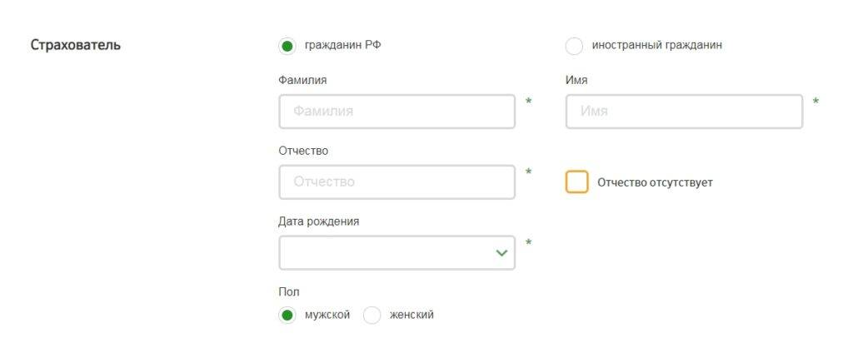
Task: Click the "Пол" label text
Action: pos(288,292)
